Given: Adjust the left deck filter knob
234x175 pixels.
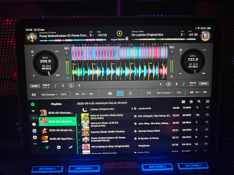Looking at the screenshot, I should click(x=67, y=54).
